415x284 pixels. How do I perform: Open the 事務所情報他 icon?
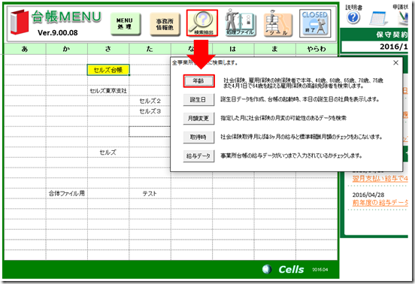pos(165,24)
